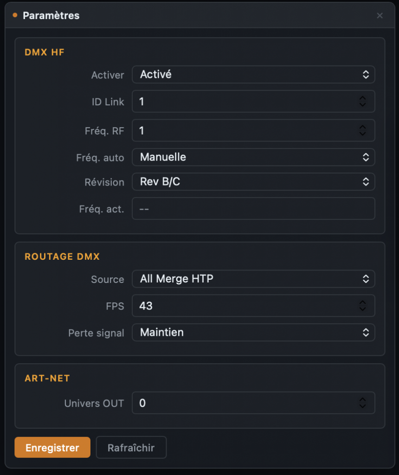The image size is (399, 475).
Task: Lower the FPS value with down arrow
Action: (362, 308)
